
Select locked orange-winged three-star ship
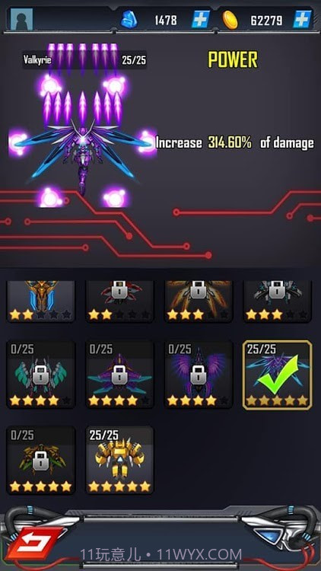click(x=199, y=301)
